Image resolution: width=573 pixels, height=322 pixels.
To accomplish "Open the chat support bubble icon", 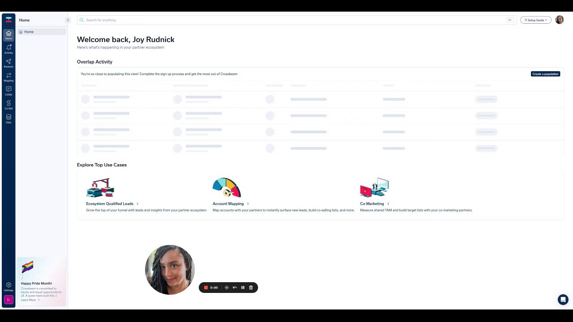I will coord(563,300).
